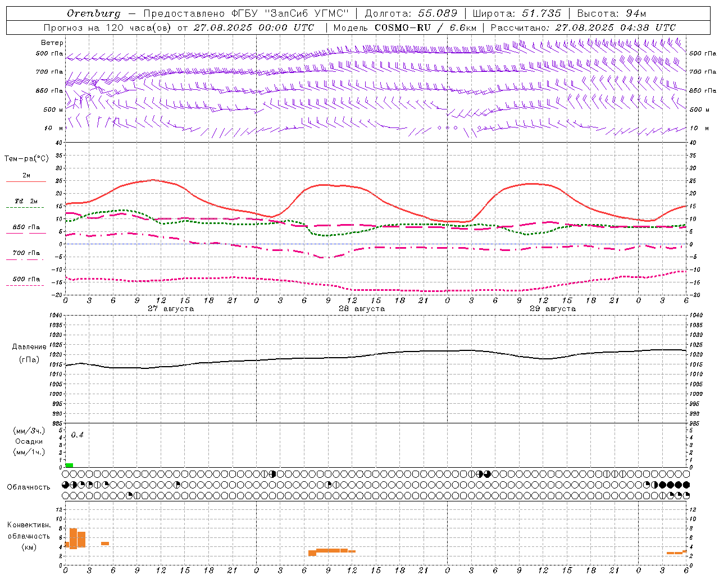Select the model name COSMO-RU / 6.6км

[x=426, y=28]
